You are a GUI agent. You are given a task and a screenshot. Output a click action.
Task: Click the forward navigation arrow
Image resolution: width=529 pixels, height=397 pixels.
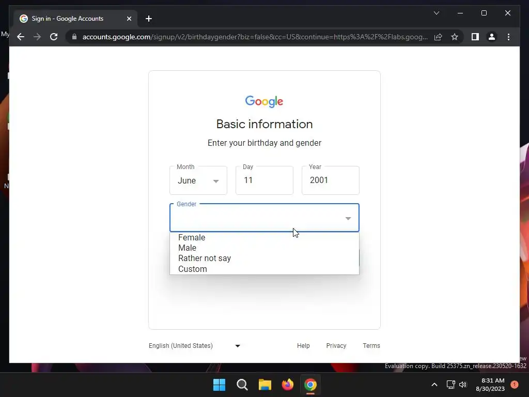pos(37,37)
